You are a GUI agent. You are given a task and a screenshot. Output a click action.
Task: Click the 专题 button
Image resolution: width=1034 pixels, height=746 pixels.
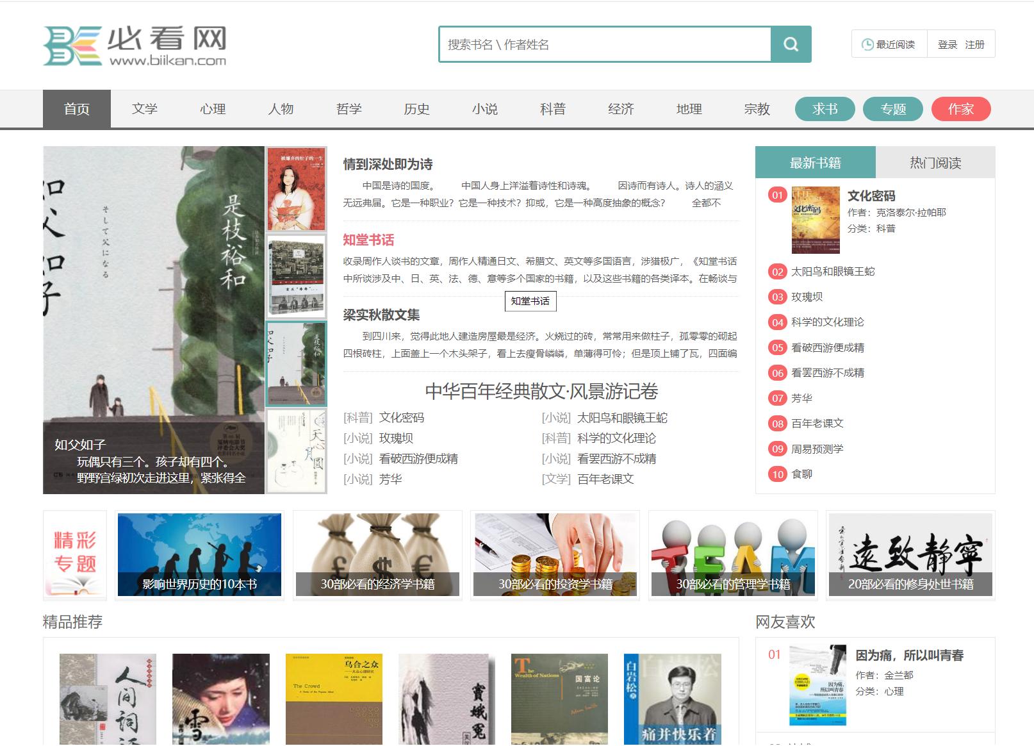[893, 109]
